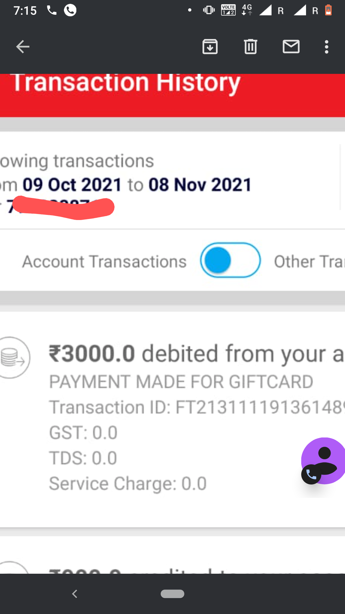Delete the email using the trash icon

[x=250, y=47]
